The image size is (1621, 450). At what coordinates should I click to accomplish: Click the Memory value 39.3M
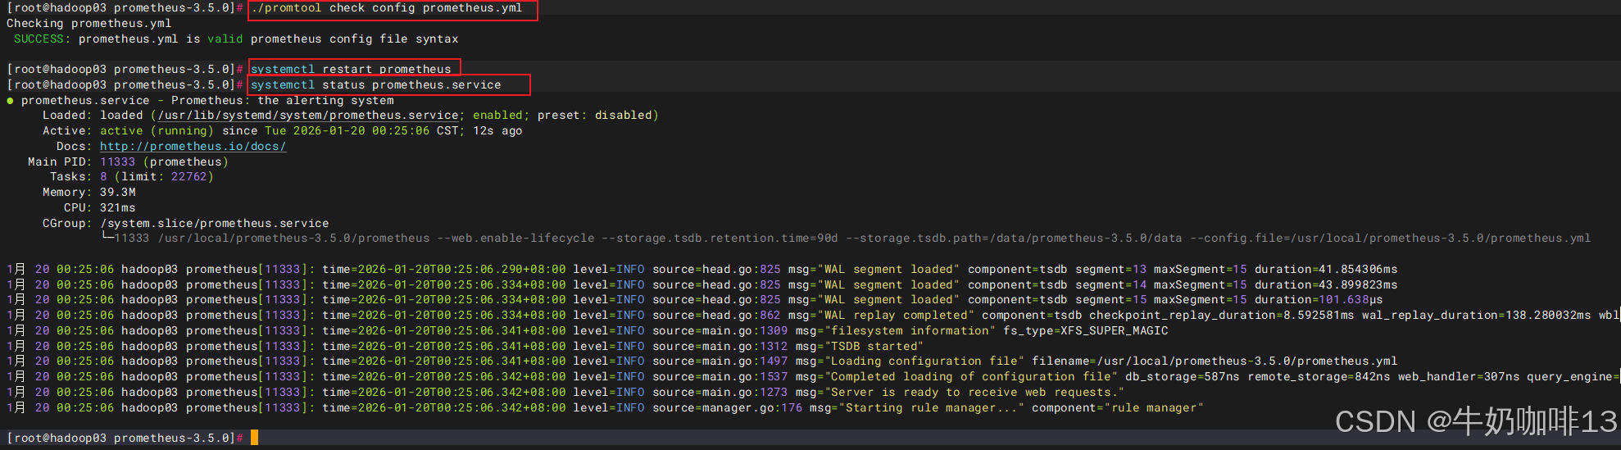coord(118,192)
